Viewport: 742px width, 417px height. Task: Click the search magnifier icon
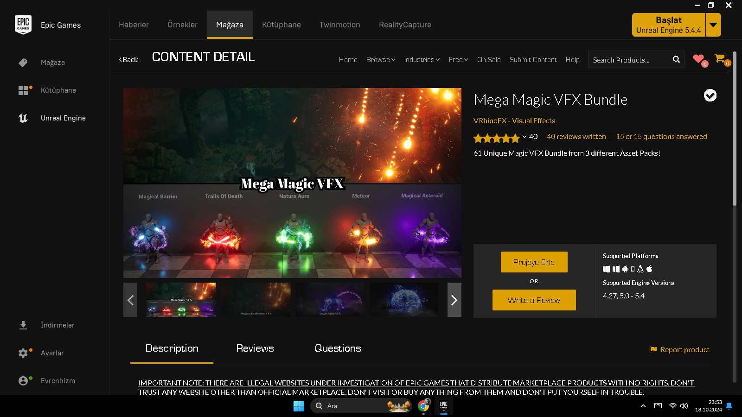click(676, 59)
